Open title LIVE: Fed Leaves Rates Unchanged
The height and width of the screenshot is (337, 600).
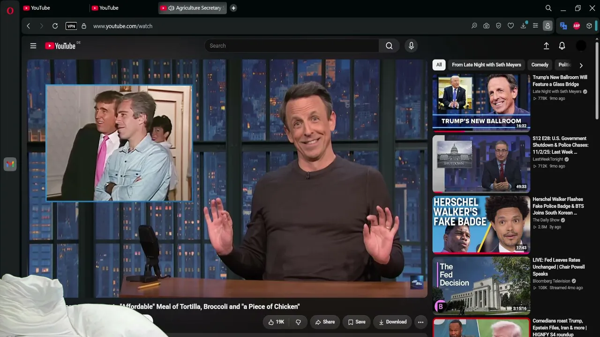point(559,267)
